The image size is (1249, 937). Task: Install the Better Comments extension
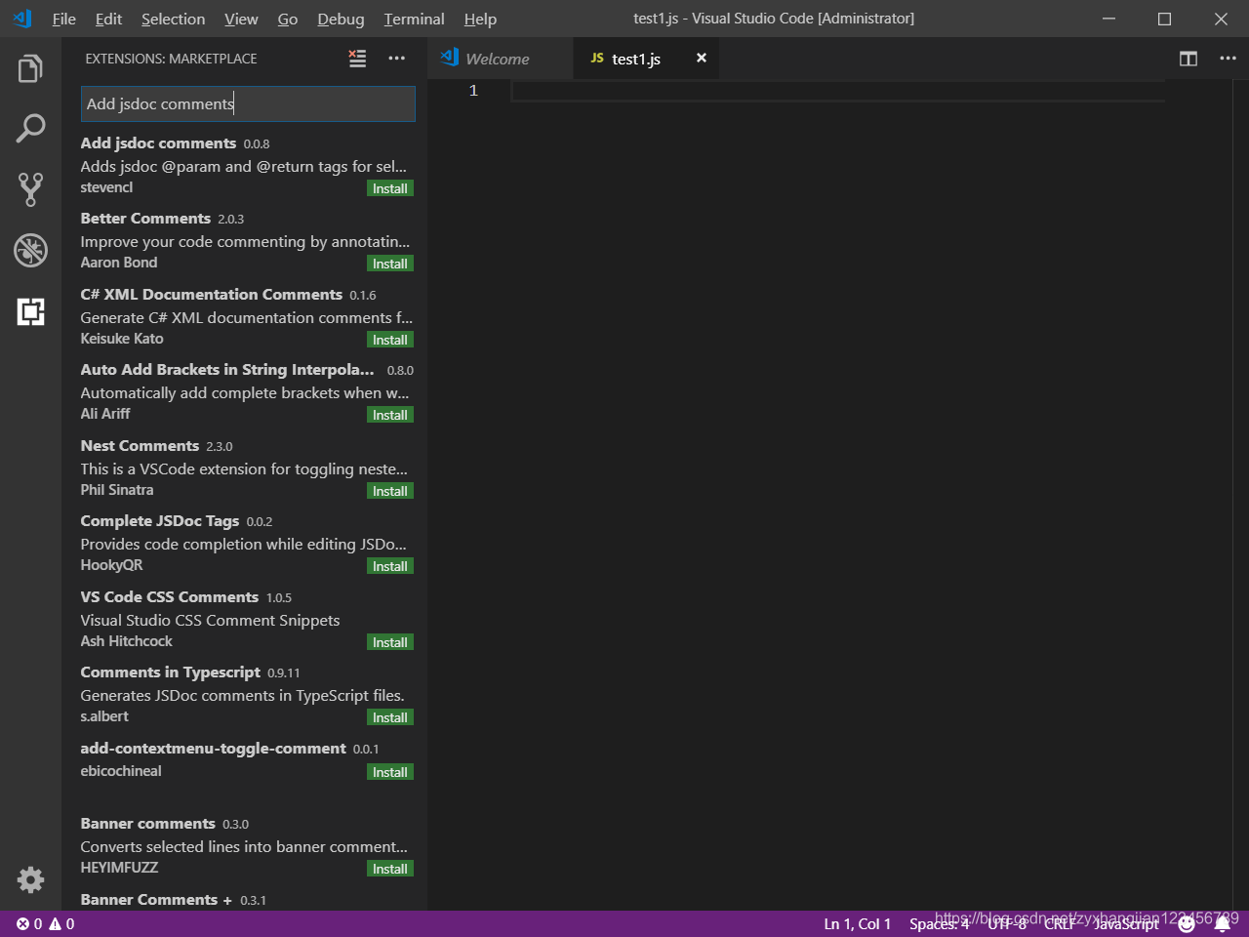[390, 264]
